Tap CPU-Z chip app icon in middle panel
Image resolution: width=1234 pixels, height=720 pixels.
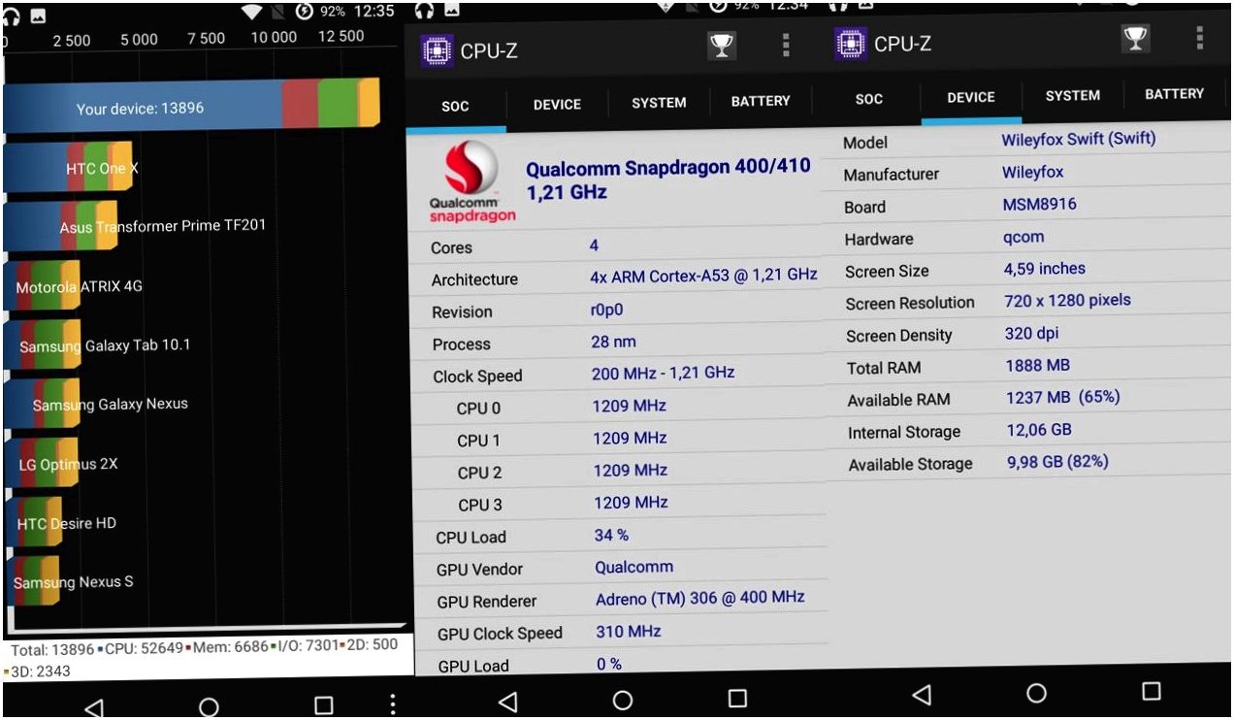tap(438, 50)
